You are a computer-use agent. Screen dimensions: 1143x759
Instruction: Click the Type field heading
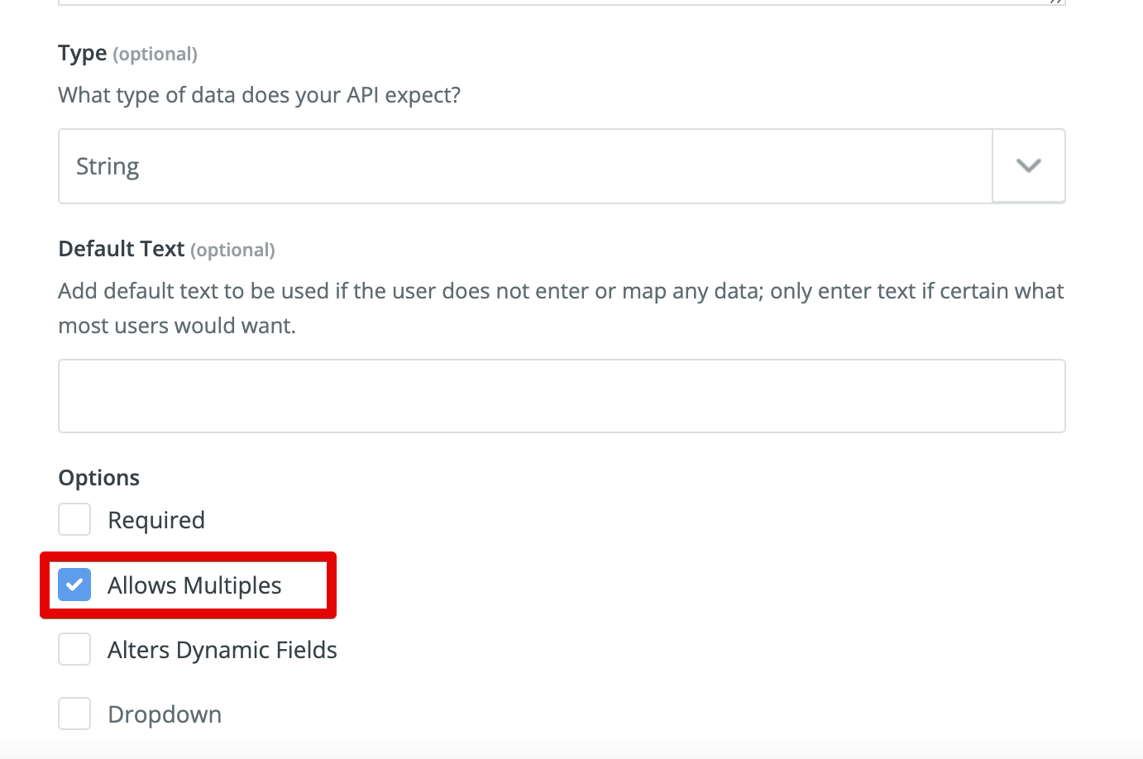click(x=83, y=54)
